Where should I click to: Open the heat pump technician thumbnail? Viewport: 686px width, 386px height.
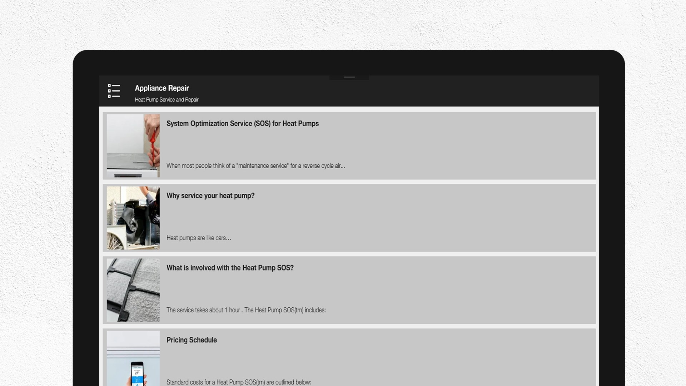pos(133,218)
